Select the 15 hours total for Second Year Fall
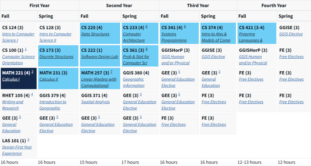 point(89,162)
